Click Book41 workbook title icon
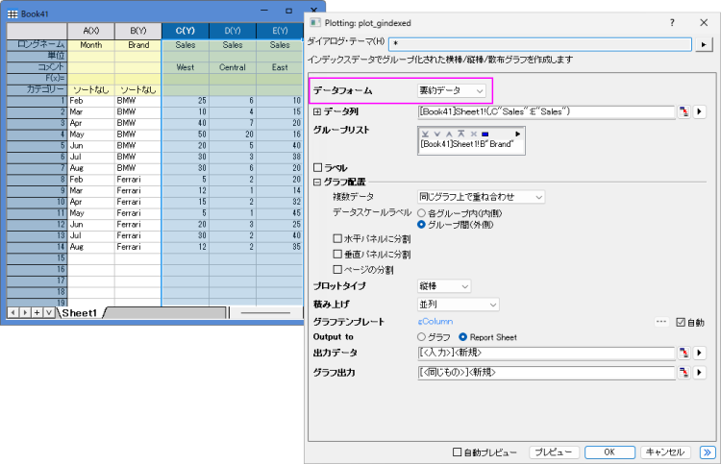The width and height of the screenshot is (721, 464). [12, 13]
